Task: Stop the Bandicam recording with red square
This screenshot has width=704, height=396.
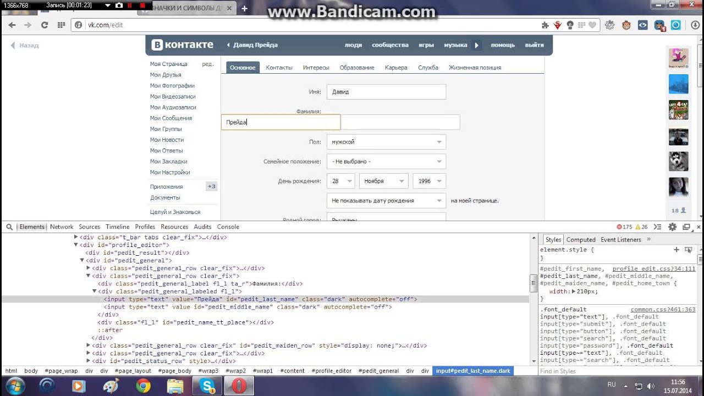Action: point(143,5)
